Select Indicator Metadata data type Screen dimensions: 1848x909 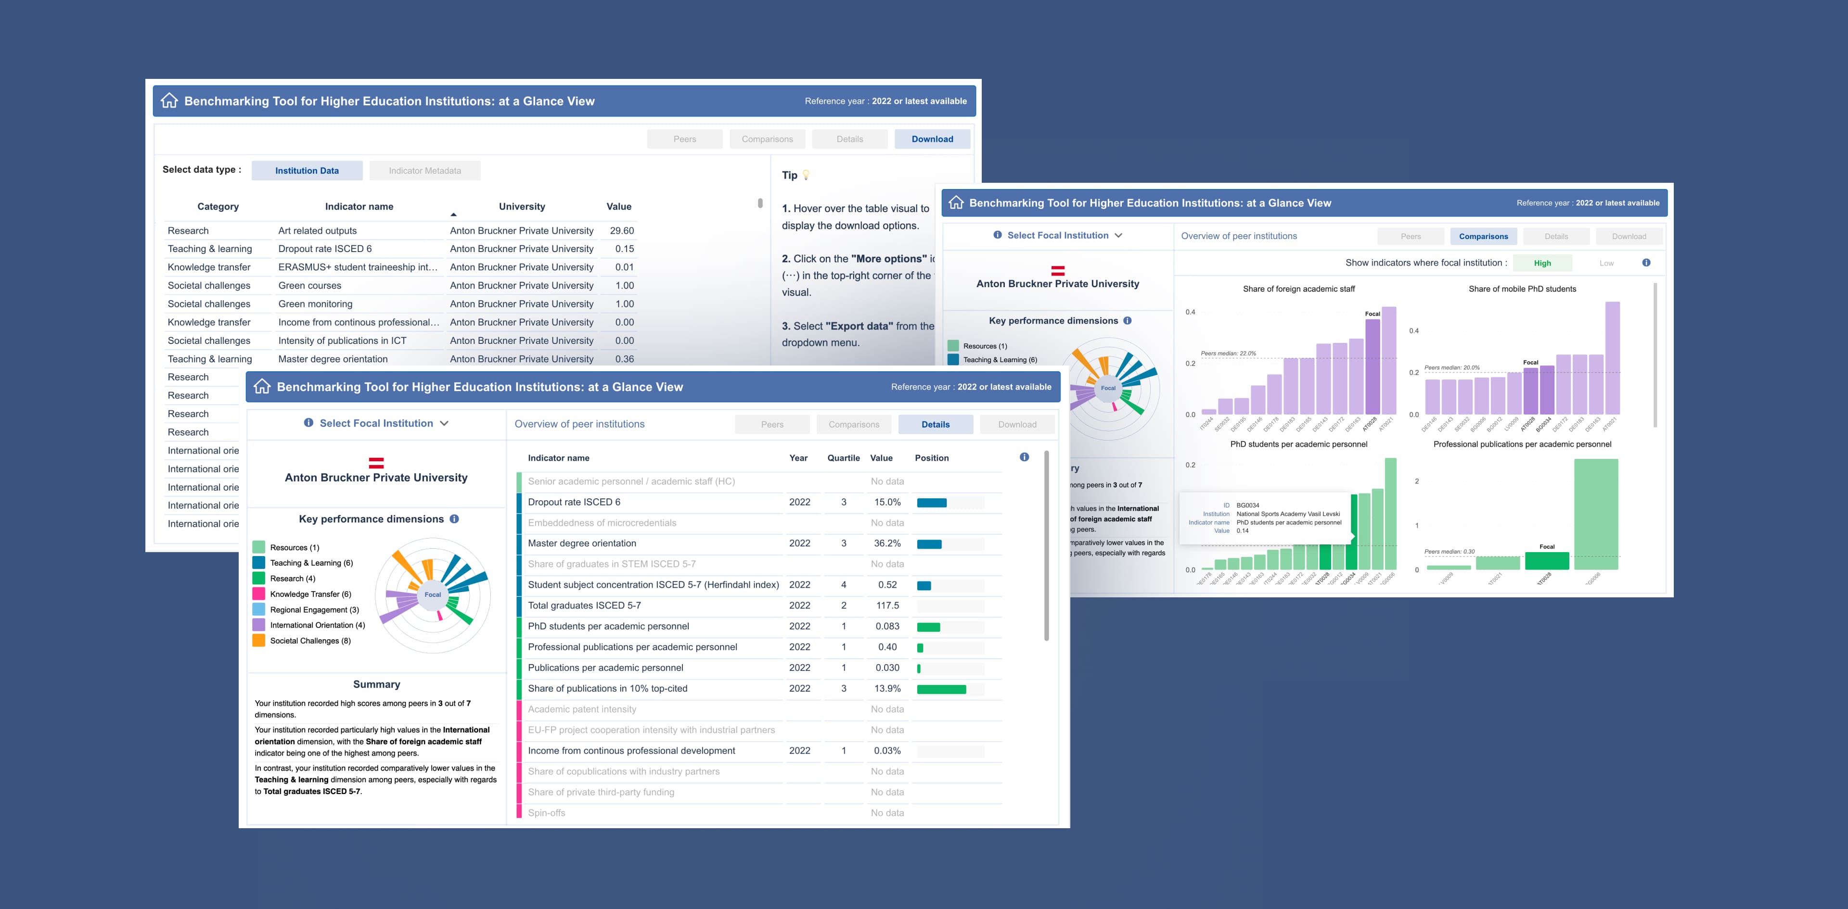point(424,171)
